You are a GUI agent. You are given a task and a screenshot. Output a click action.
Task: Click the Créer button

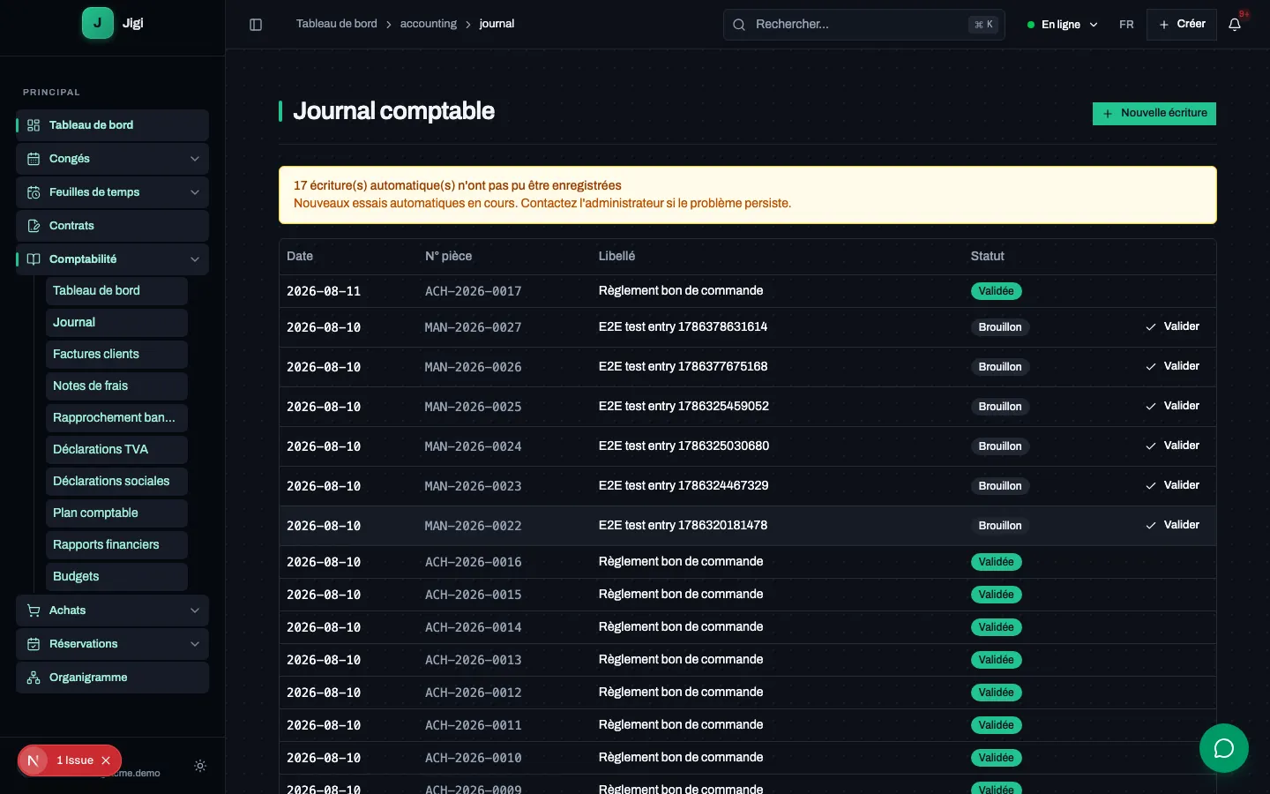1182,25
